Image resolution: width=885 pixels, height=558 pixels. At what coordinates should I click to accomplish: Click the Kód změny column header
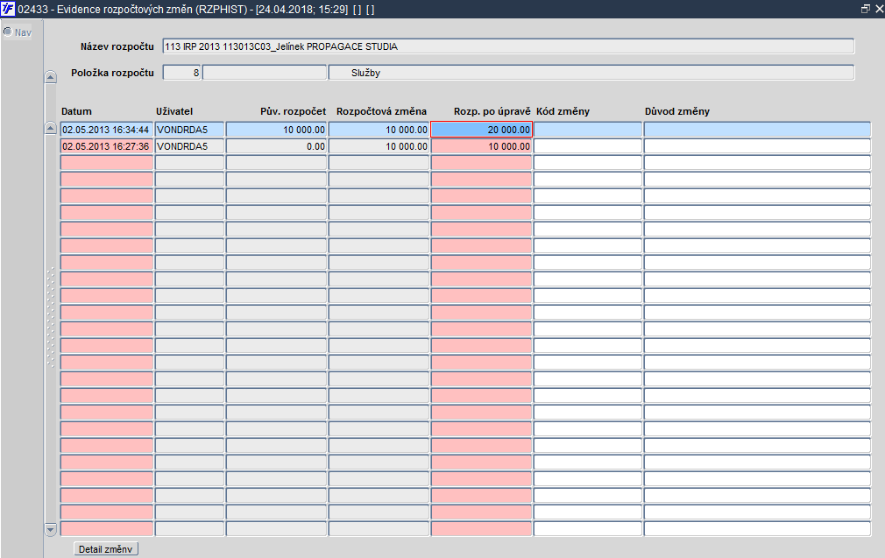coord(563,111)
